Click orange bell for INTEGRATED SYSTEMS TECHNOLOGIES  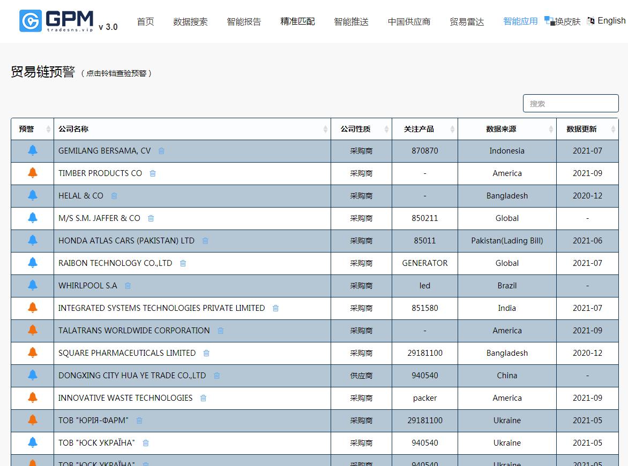click(33, 308)
